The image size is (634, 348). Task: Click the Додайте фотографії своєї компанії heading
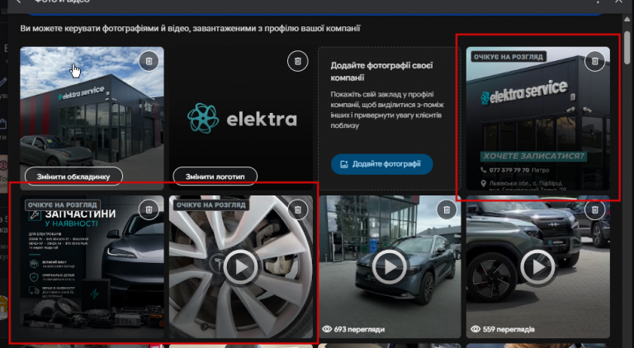pos(381,71)
